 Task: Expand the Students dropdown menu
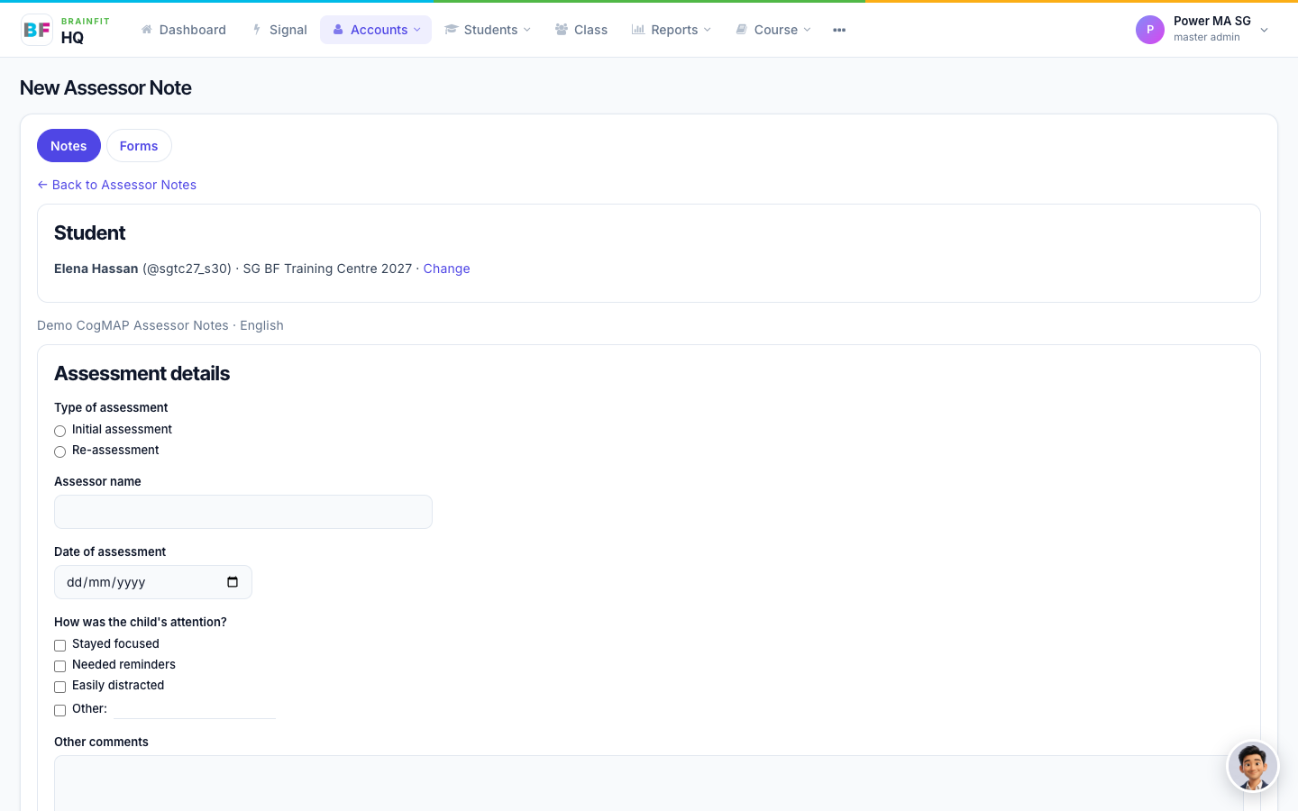coord(488,30)
